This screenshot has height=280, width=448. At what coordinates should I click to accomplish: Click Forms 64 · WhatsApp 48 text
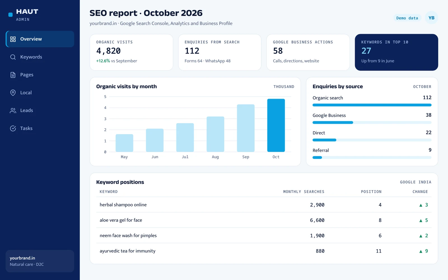point(207,61)
